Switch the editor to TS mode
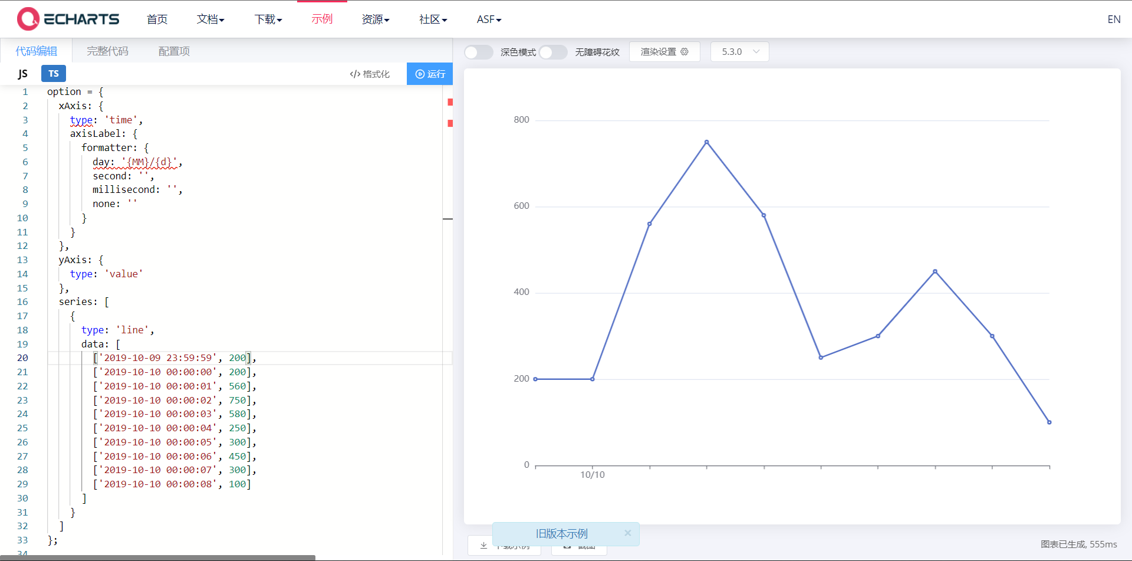1132x561 pixels. [x=54, y=73]
